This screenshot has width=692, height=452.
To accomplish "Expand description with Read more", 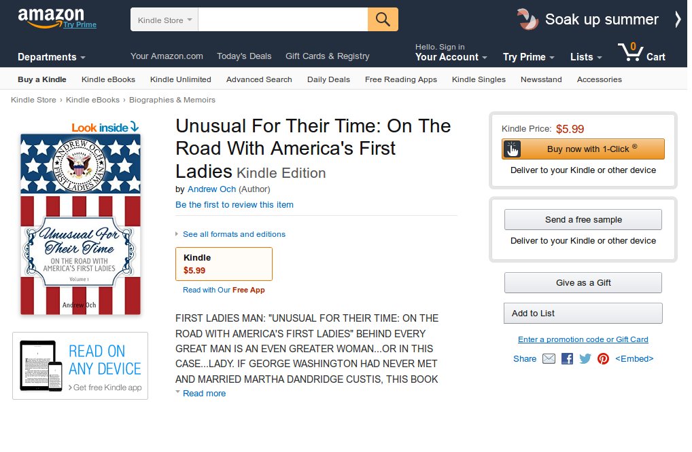I will click(x=204, y=394).
